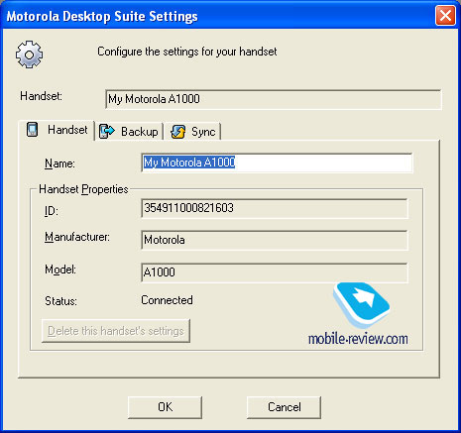Open the Backup tab
Image resolution: width=461 pixels, height=433 pixels.
click(130, 132)
